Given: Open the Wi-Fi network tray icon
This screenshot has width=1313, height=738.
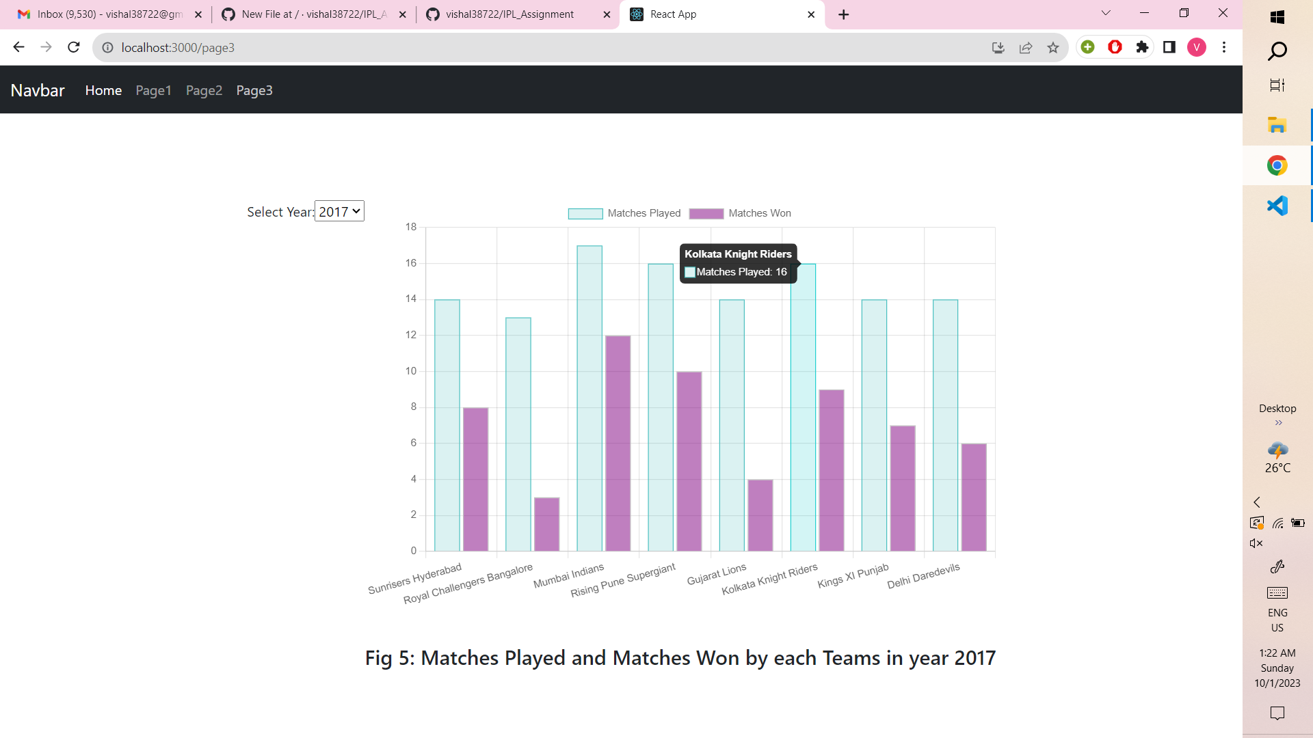Looking at the screenshot, I should (1277, 523).
